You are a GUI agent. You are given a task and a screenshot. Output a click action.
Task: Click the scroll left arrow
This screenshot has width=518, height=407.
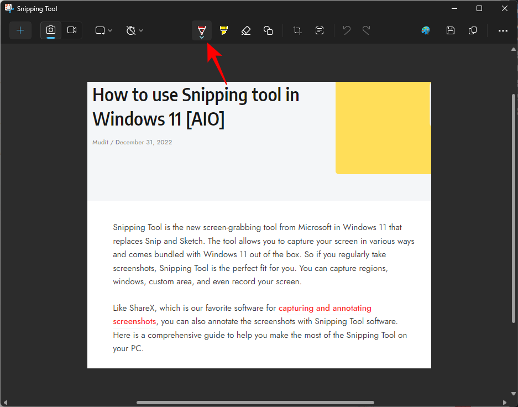6,403
